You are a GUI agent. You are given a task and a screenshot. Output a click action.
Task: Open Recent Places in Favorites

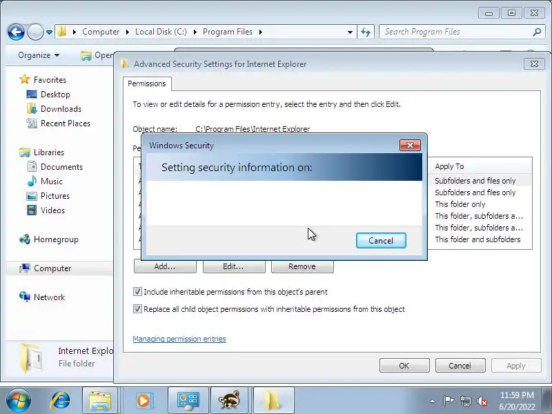pyautogui.click(x=66, y=124)
